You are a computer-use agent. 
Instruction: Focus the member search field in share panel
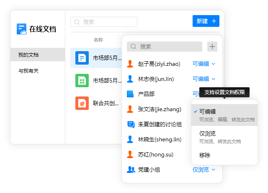tap(165, 47)
